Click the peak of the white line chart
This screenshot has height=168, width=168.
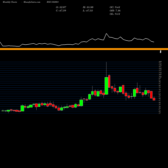click(x=107, y=34)
